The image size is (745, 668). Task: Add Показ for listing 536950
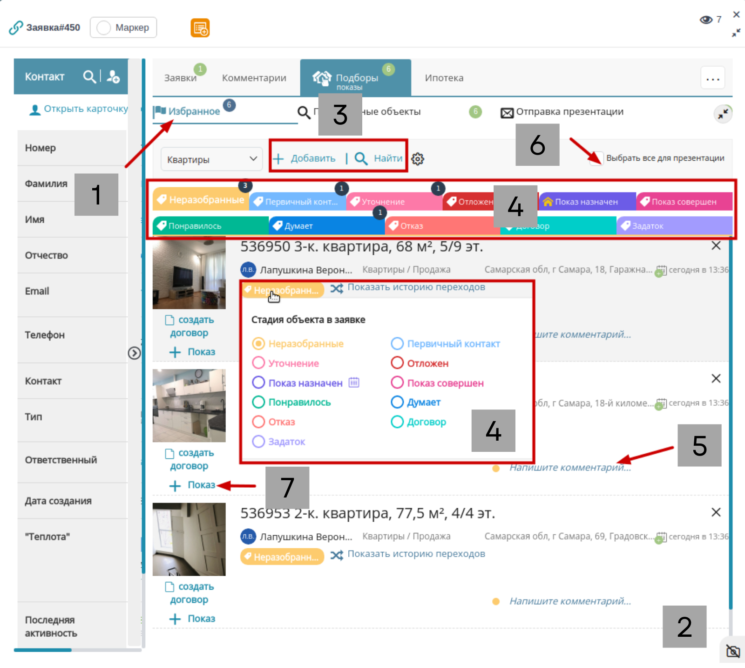click(192, 352)
